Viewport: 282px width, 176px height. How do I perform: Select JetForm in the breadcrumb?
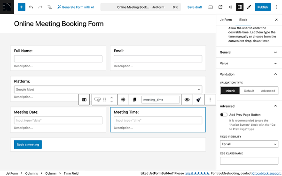pos(12,173)
